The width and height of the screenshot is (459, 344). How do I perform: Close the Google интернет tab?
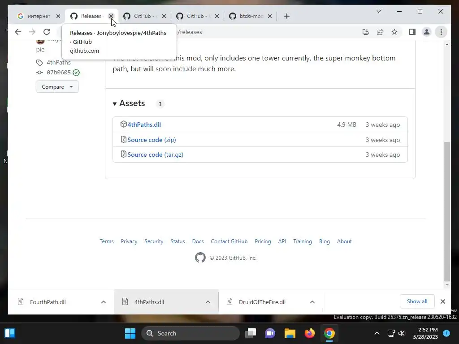pos(58,16)
